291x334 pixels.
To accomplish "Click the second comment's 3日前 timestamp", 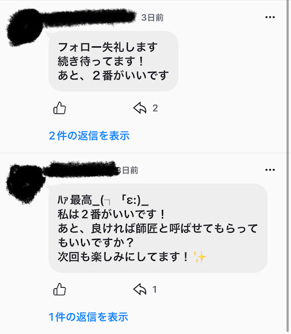I will pos(129,170).
